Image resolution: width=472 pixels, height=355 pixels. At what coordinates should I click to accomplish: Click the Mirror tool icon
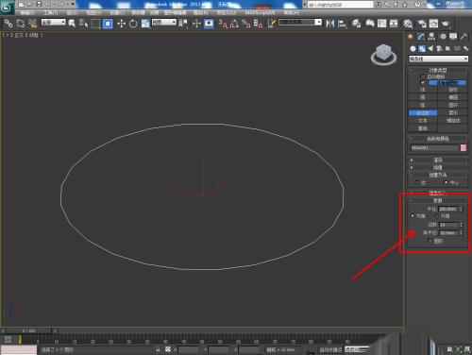(x=329, y=24)
